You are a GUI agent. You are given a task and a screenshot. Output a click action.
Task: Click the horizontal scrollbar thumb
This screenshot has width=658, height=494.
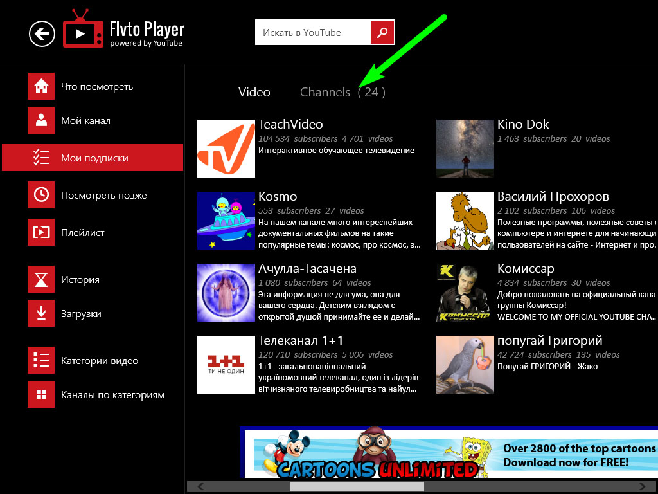point(357,486)
